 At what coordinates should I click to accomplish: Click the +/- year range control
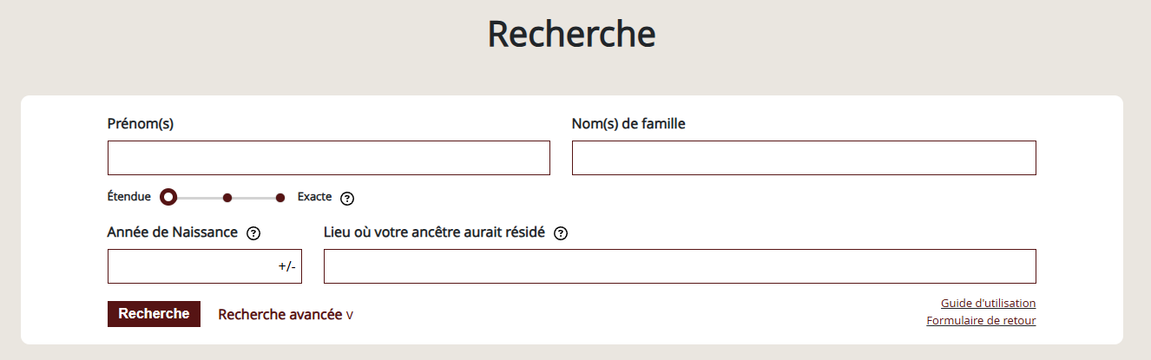287,266
